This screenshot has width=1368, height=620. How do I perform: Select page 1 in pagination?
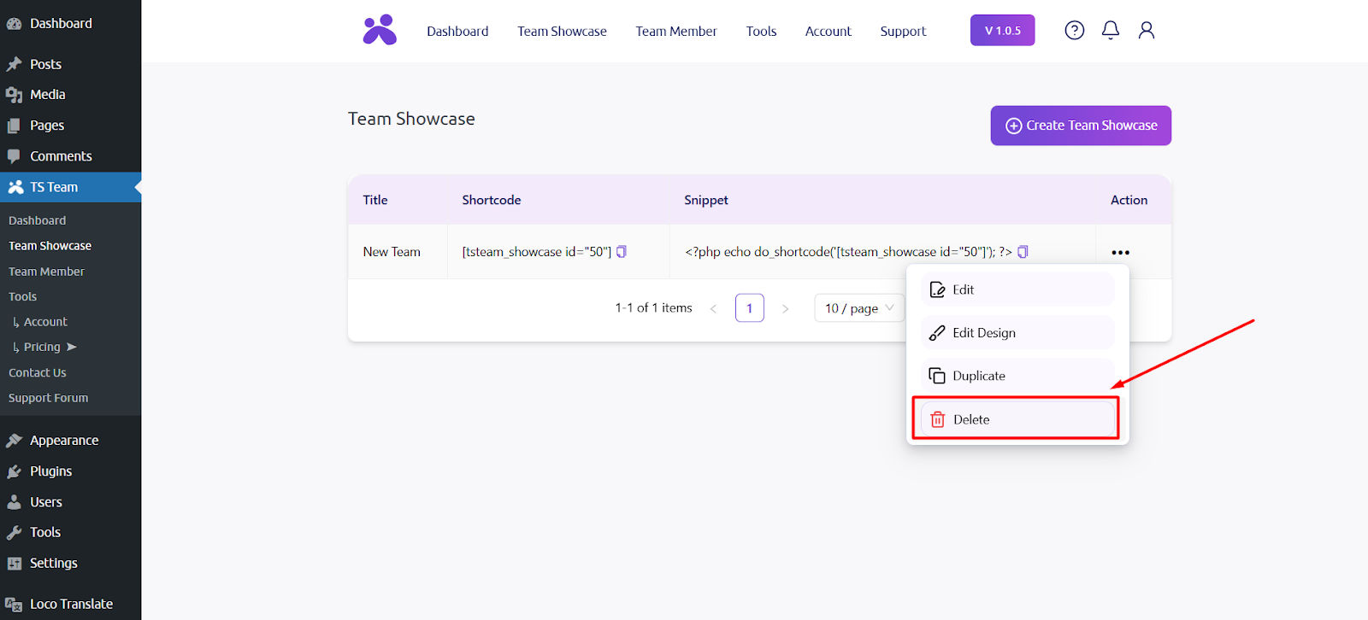point(749,308)
